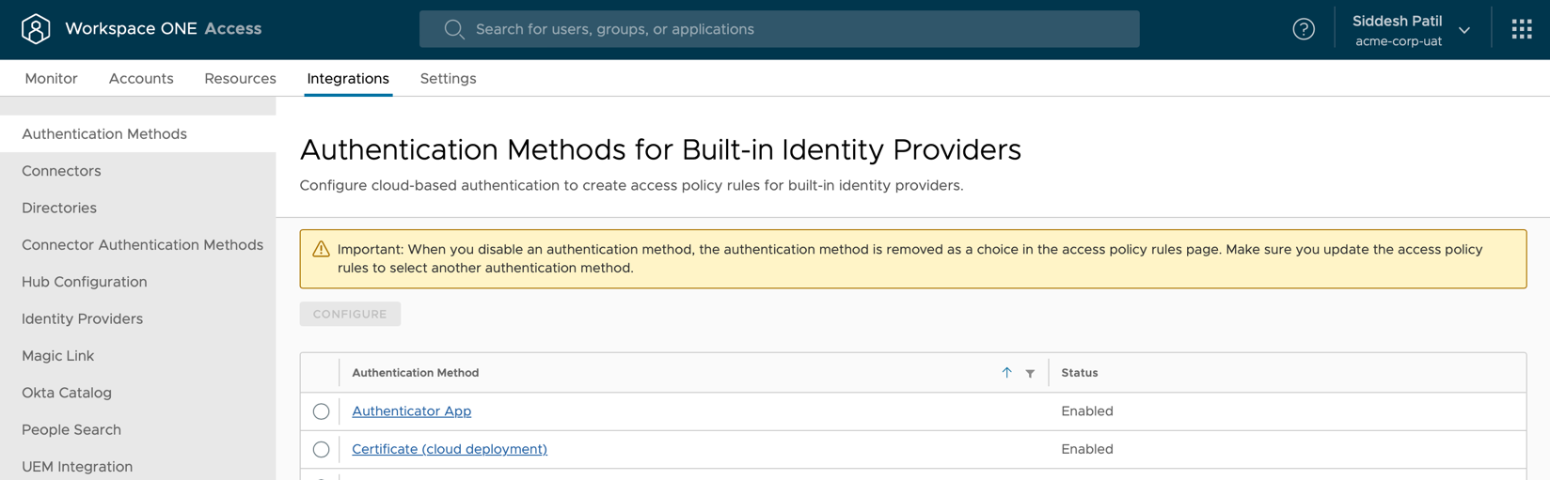The width and height of the screenshot is (1550, 480).
Task: Open the Certificate (cloud deployment) link
Action: (449, 450)
